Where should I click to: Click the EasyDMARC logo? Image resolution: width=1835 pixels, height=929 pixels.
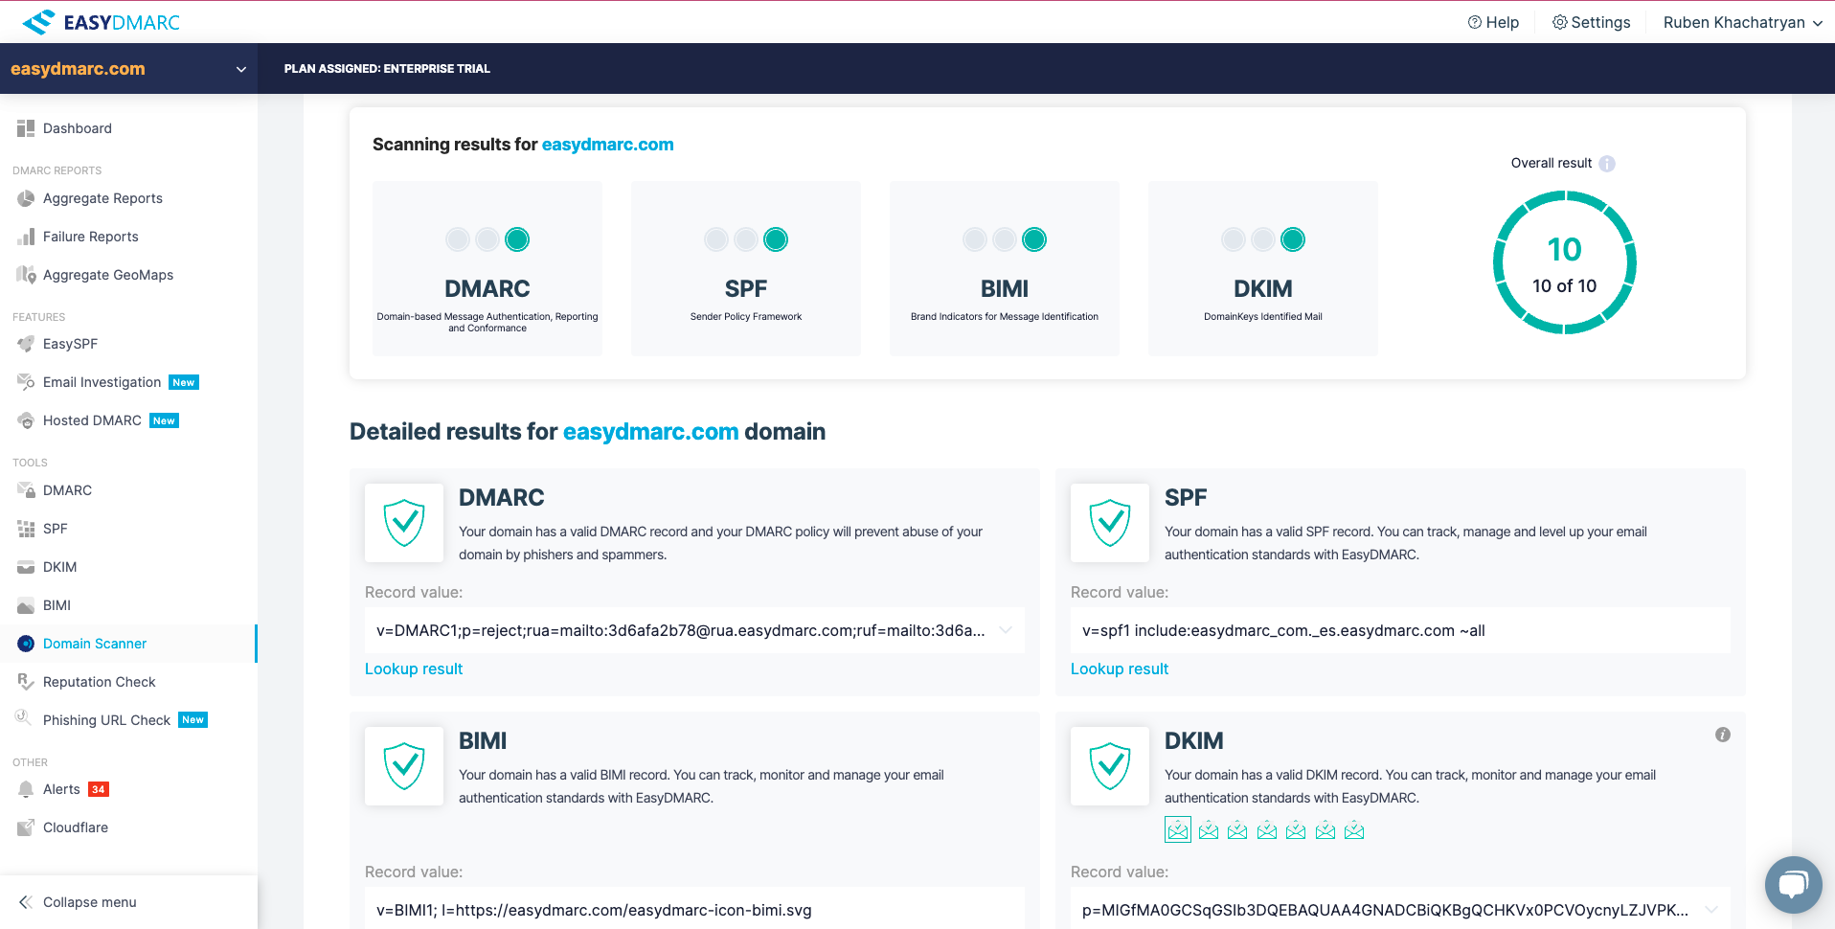click(x=101, y=21)
